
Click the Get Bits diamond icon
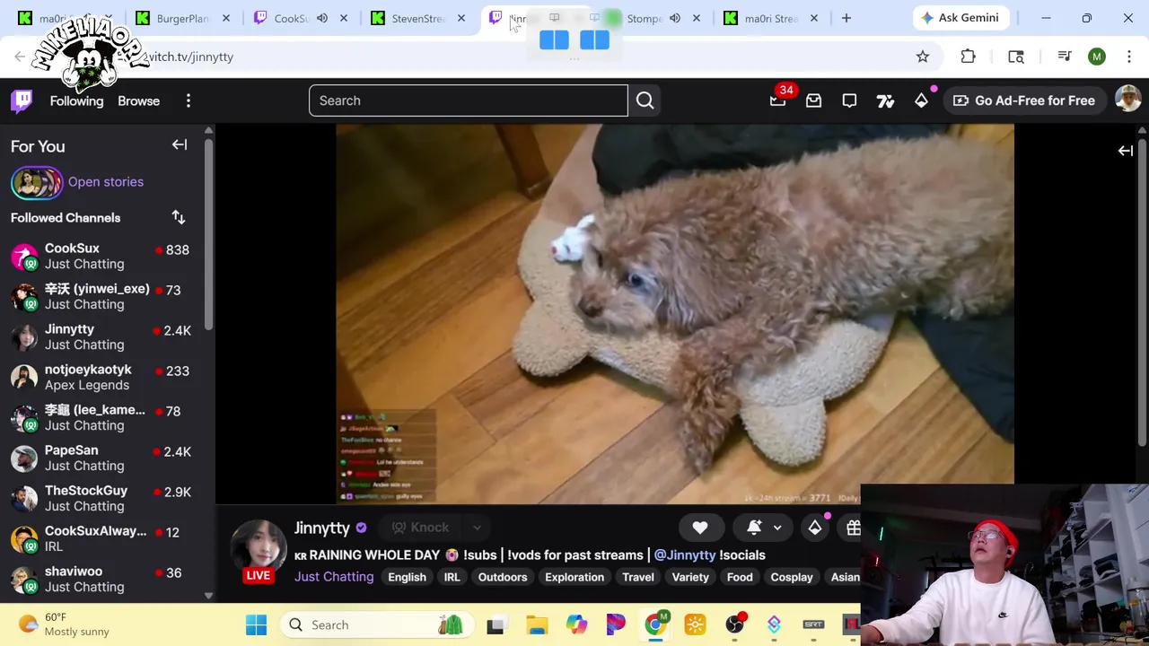[x=921, y=100]
